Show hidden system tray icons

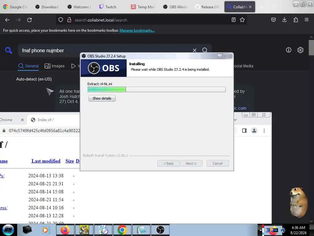point(261,230)
